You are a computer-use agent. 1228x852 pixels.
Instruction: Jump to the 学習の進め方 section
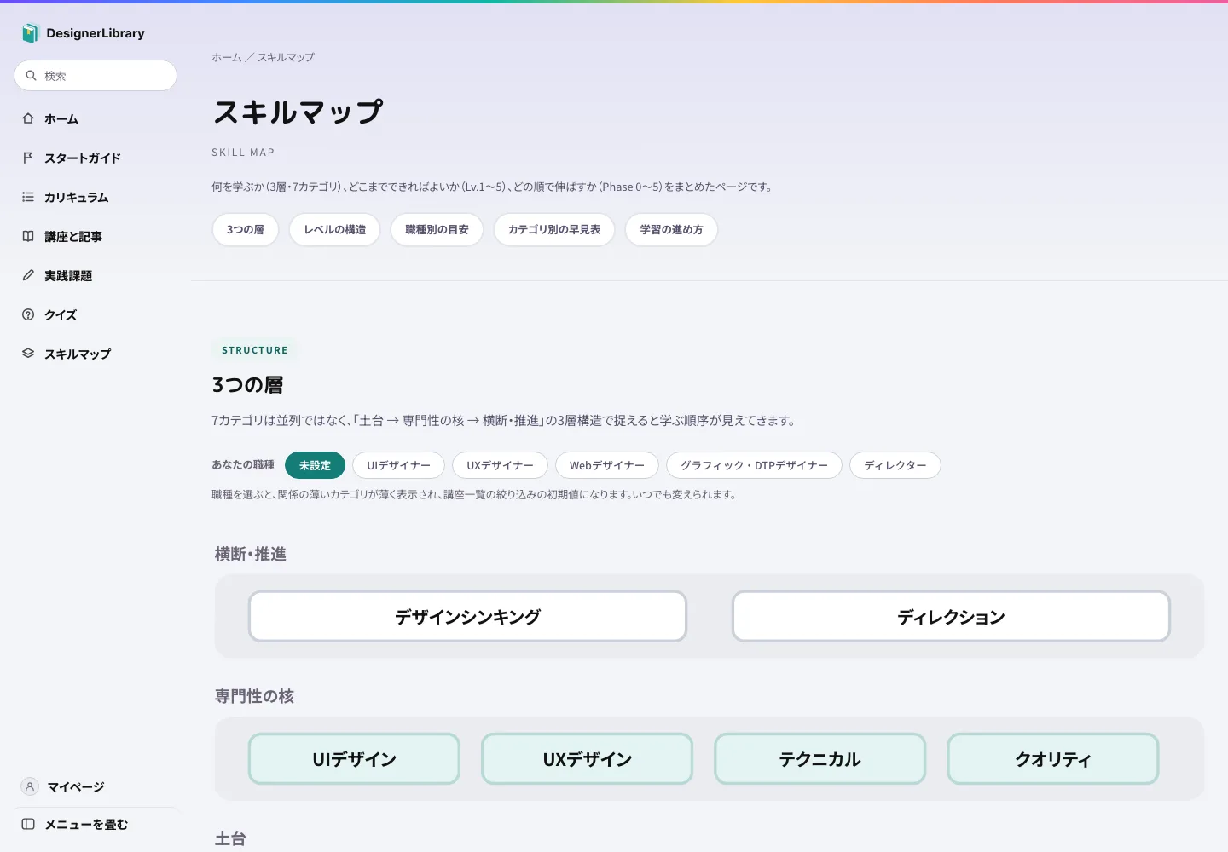click(671, 229)
